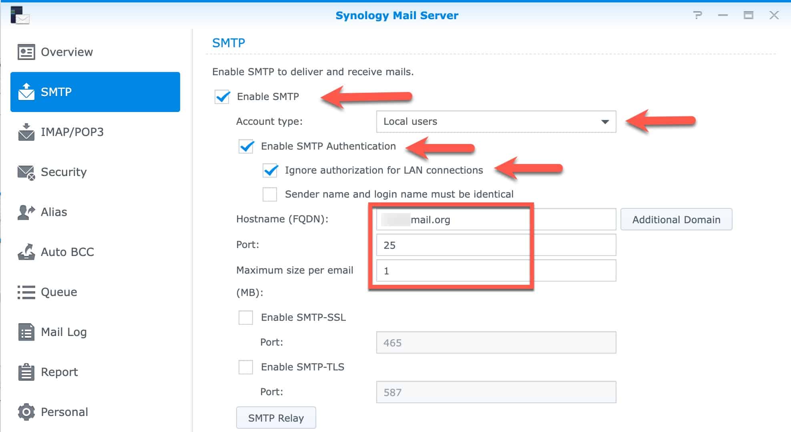Open the Account type dropdown
The image size is (791, 432).
(496, 122)
